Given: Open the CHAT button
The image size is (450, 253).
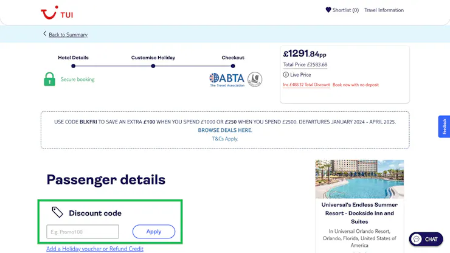Looking at the screenshot, I should (426, 239).
